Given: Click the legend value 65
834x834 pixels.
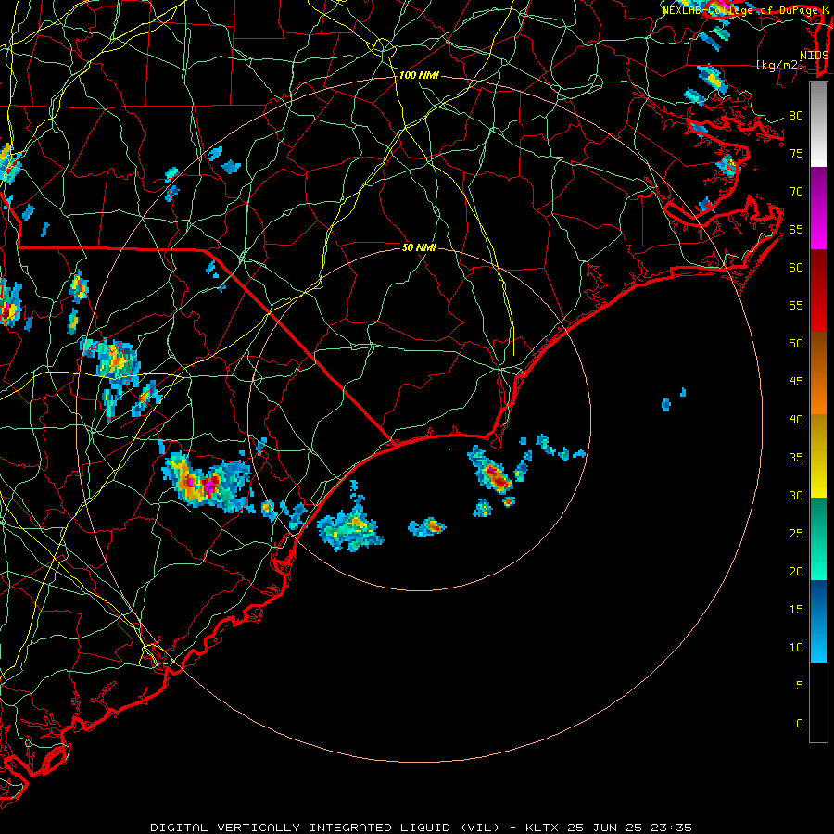Looking at the screenshot, I should click(796, 229).
